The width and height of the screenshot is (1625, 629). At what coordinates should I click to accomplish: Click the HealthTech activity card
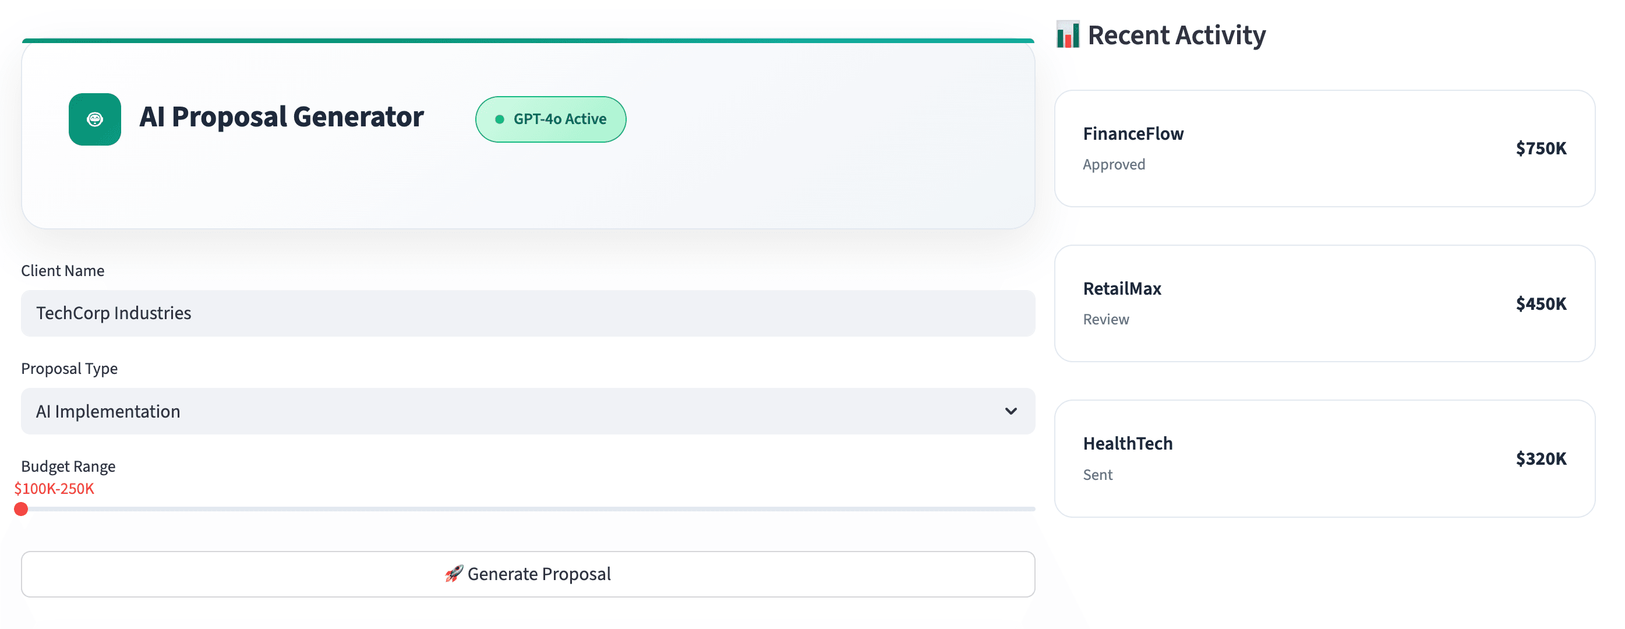click(x=1324, y=459)
